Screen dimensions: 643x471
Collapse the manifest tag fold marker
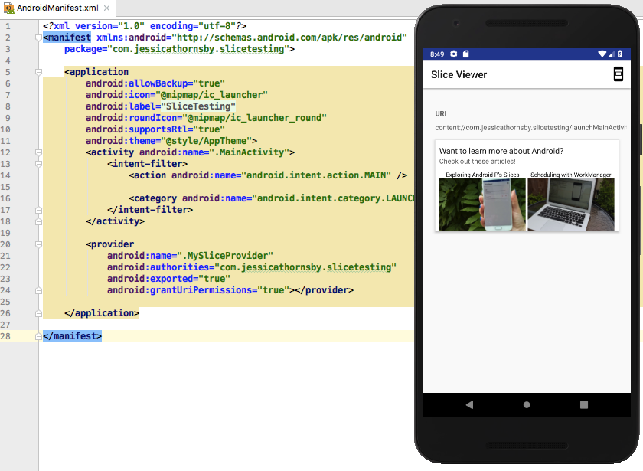(38, 37)
